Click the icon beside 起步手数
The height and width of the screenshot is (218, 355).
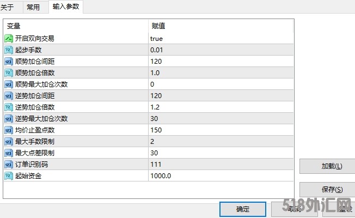(9, 50)
